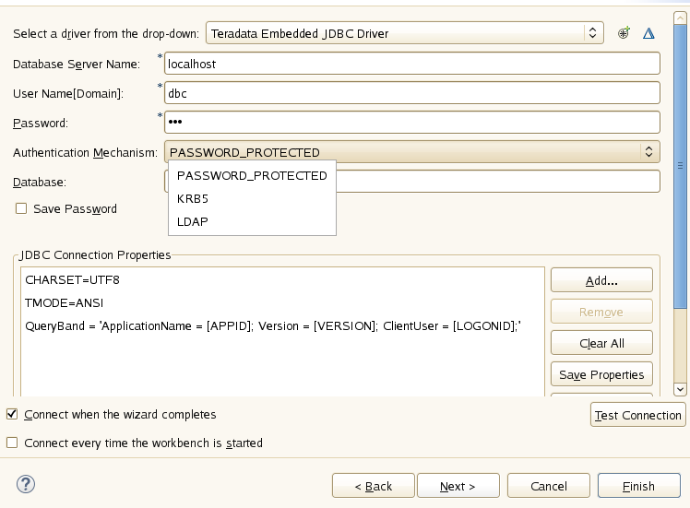This screenshot has height=508, width=690.
Task: Collapse the Authentication Mechanism combo box
Action: click(x=412, y=152)
